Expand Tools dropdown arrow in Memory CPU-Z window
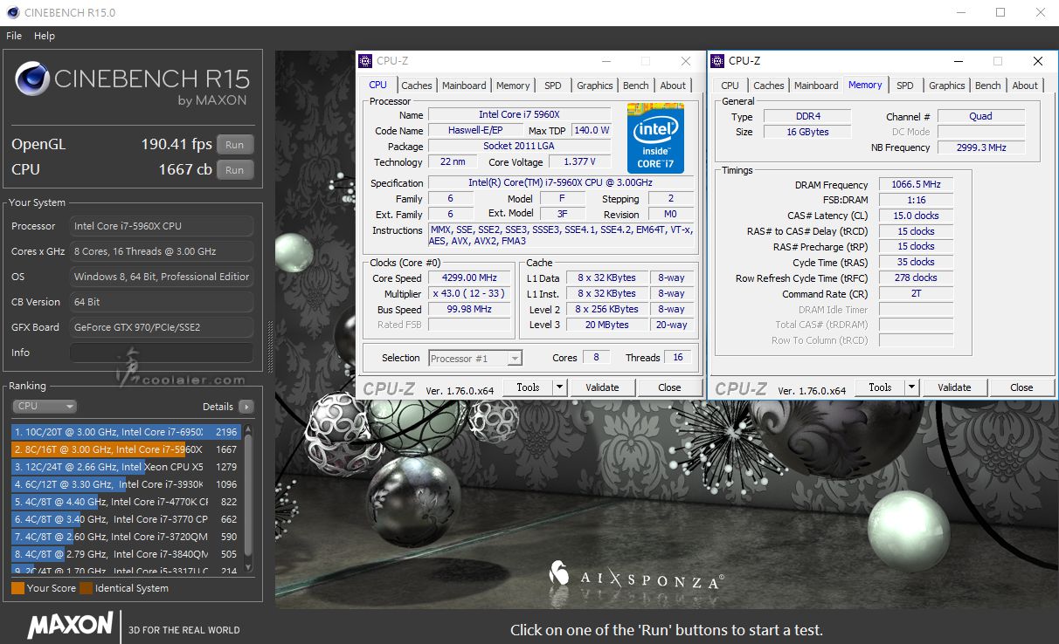Screen dimensions: 1059x644 [x=911, y=387]
